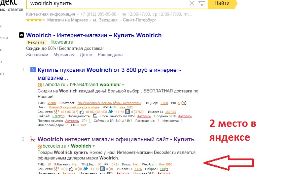Open becooler WebArch 'Ноя 2010' link
The image size is (288, 174).
click(165, 164)
